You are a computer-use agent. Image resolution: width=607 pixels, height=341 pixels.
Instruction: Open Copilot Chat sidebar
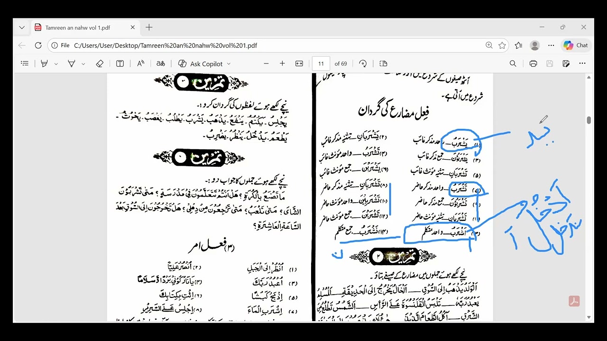pyautogui.click(x=575, y=45)
